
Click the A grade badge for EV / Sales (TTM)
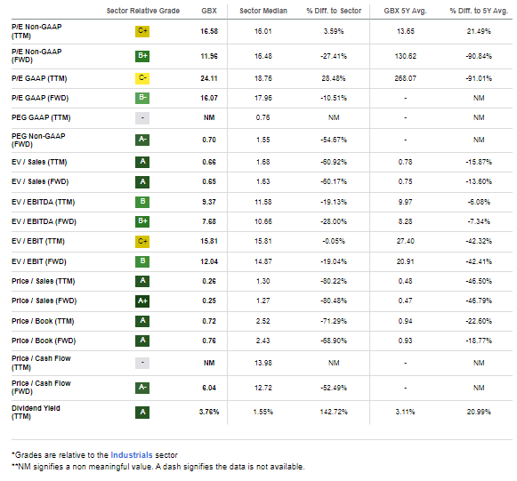142,162
